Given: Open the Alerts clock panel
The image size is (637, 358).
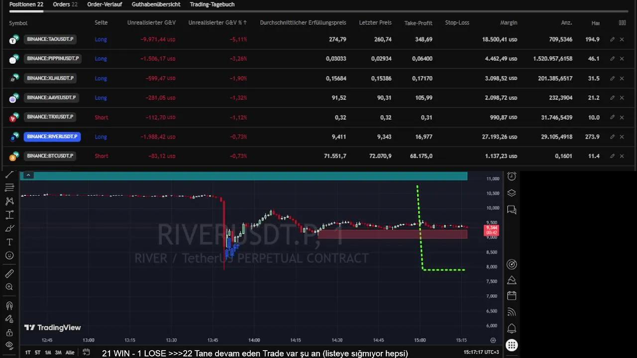Looking at the screenshot, I should 512,177.
